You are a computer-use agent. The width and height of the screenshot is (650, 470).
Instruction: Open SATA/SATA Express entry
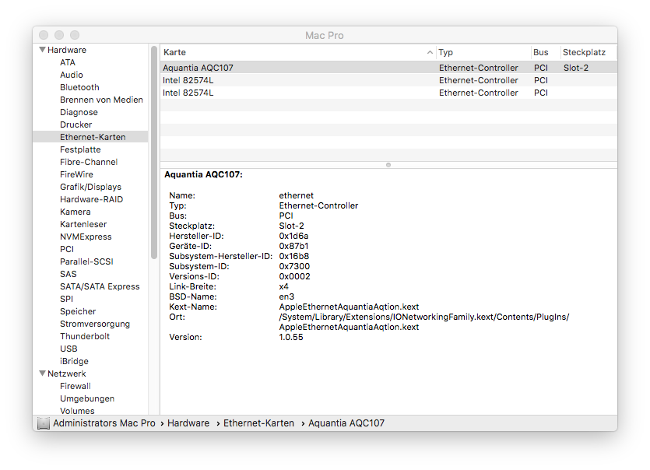(100, 286)
